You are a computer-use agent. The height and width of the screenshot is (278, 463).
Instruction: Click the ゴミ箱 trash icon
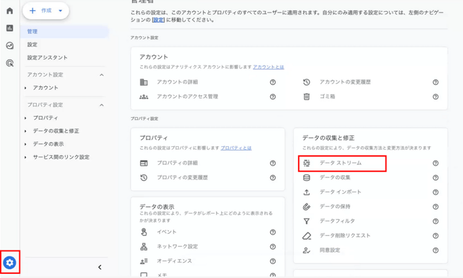pyautogui.click(x=307, y=97)
